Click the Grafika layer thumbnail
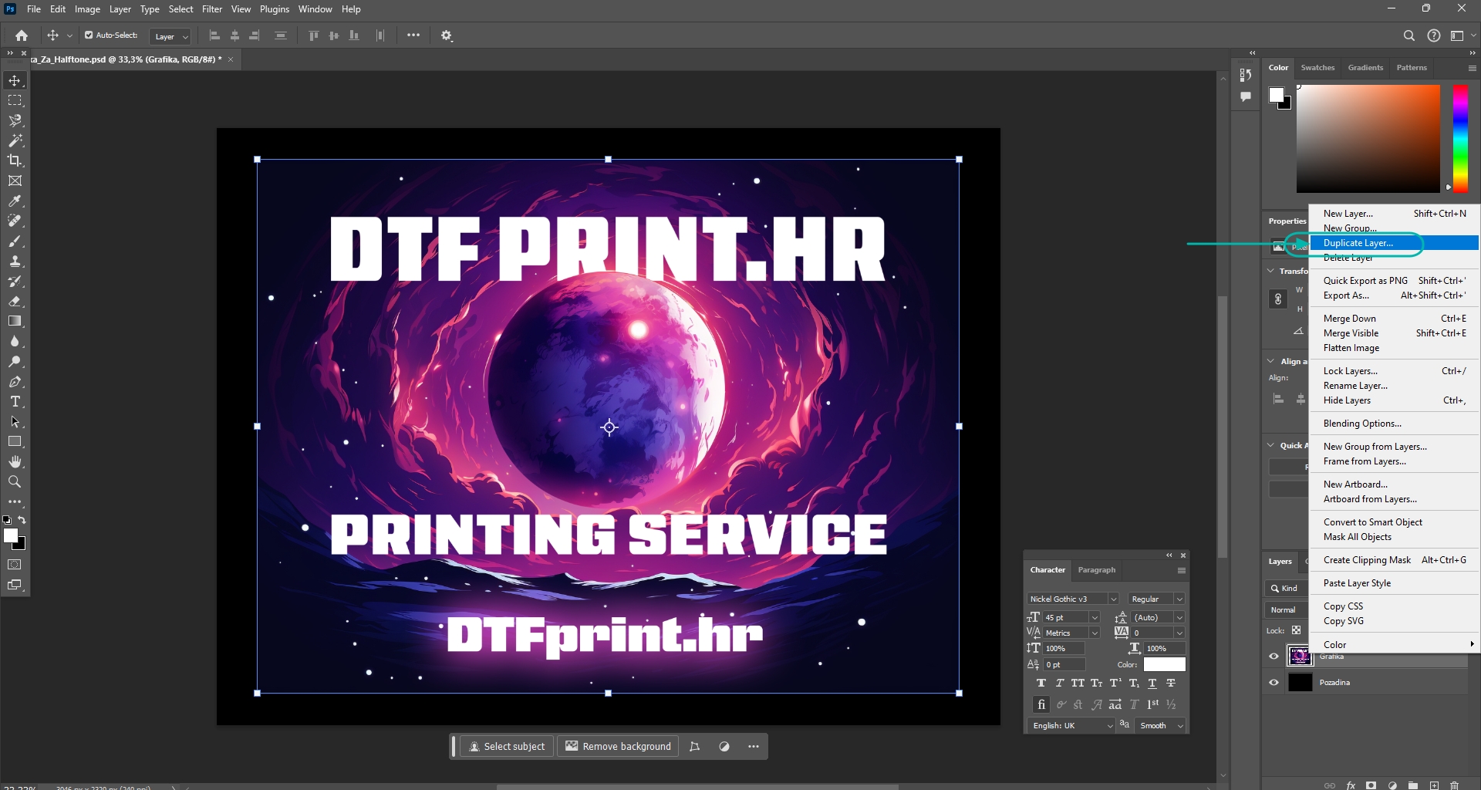1481x790 pixels. point(1300,657)
